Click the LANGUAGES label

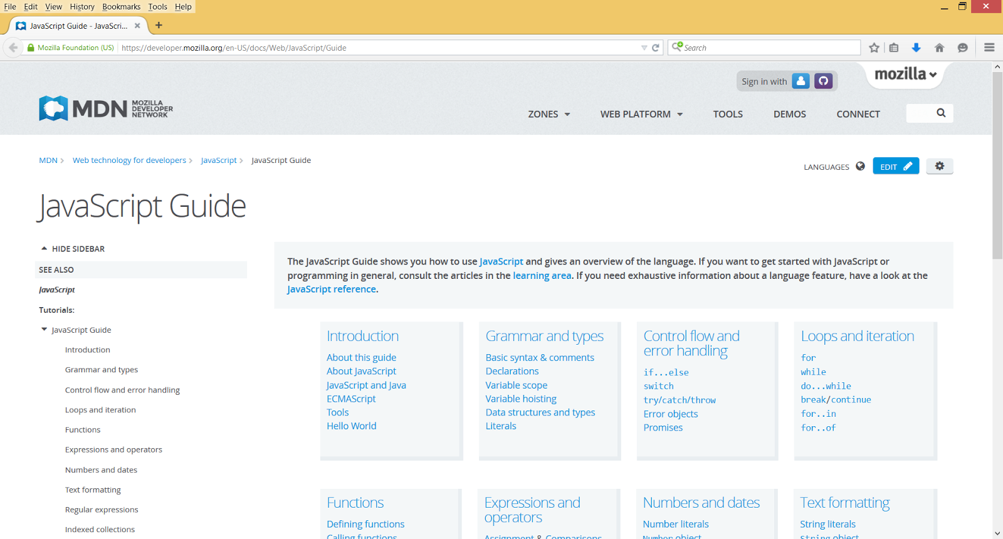tap(826, 167)
